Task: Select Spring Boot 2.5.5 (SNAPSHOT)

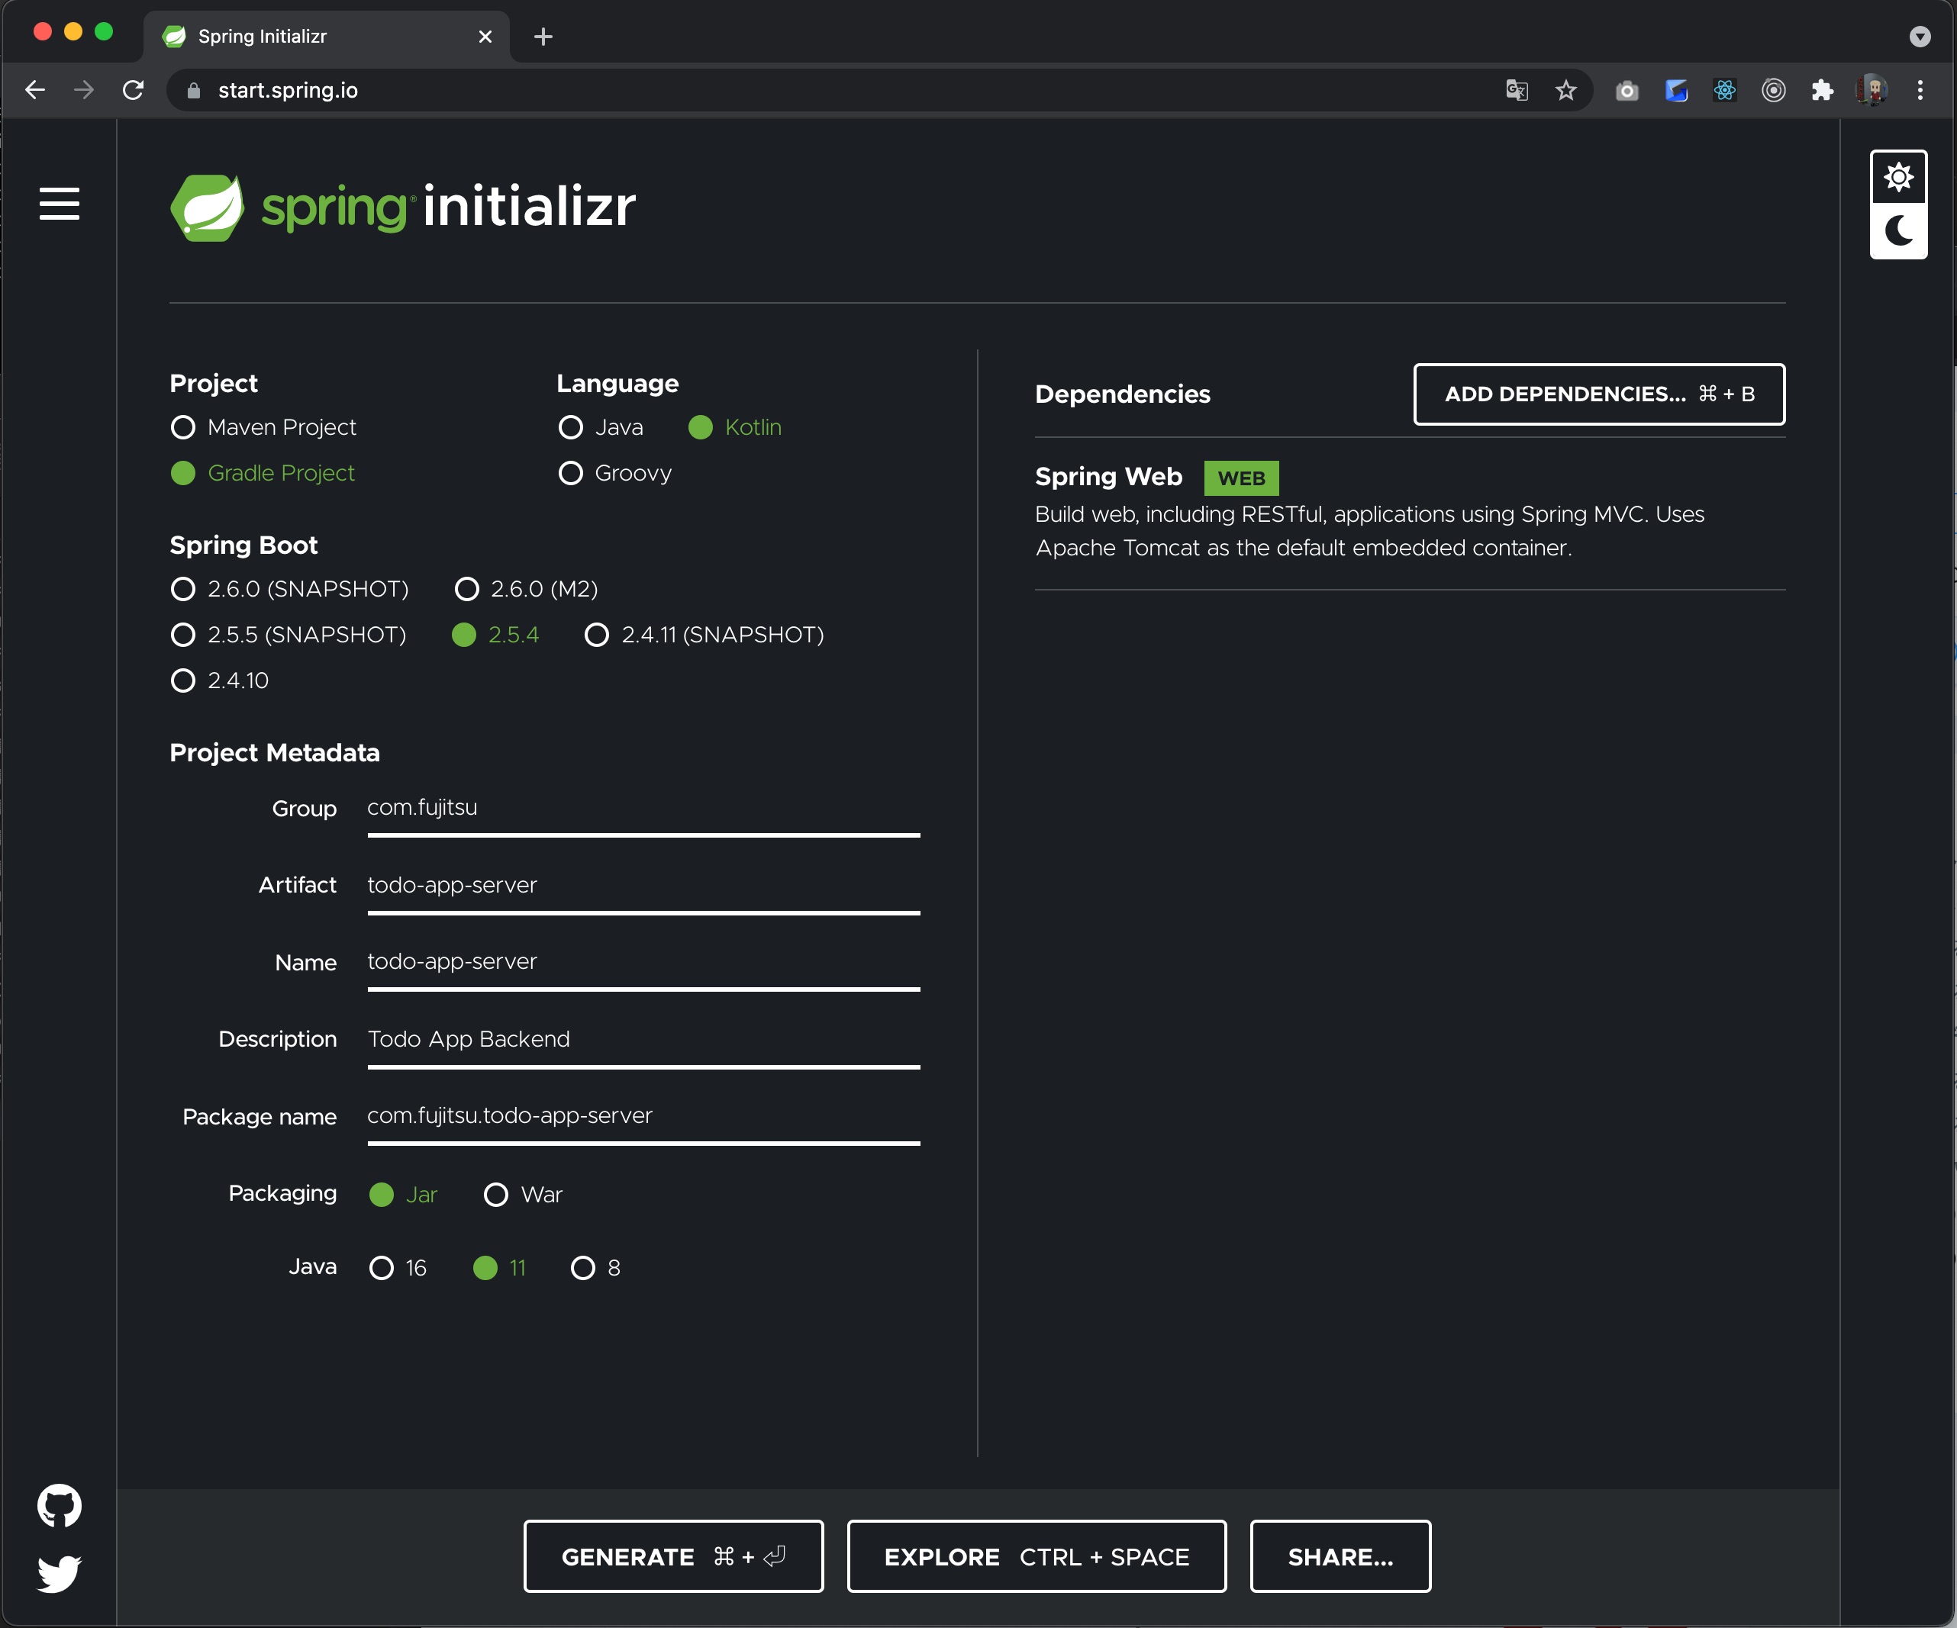Action: pos(289,634)
